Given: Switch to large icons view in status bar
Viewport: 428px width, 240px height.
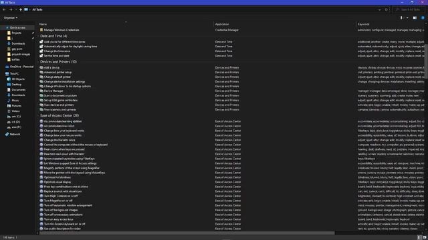Looking at the screenshot, I should coord(424,237).
